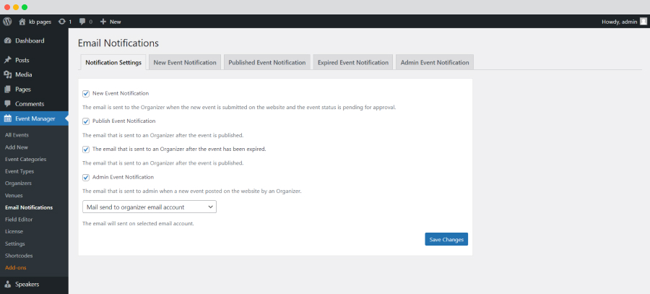Viewport: 650px width, 294px height.
Task: Open Expired Event Notification tab
Action: pos(352,63)
